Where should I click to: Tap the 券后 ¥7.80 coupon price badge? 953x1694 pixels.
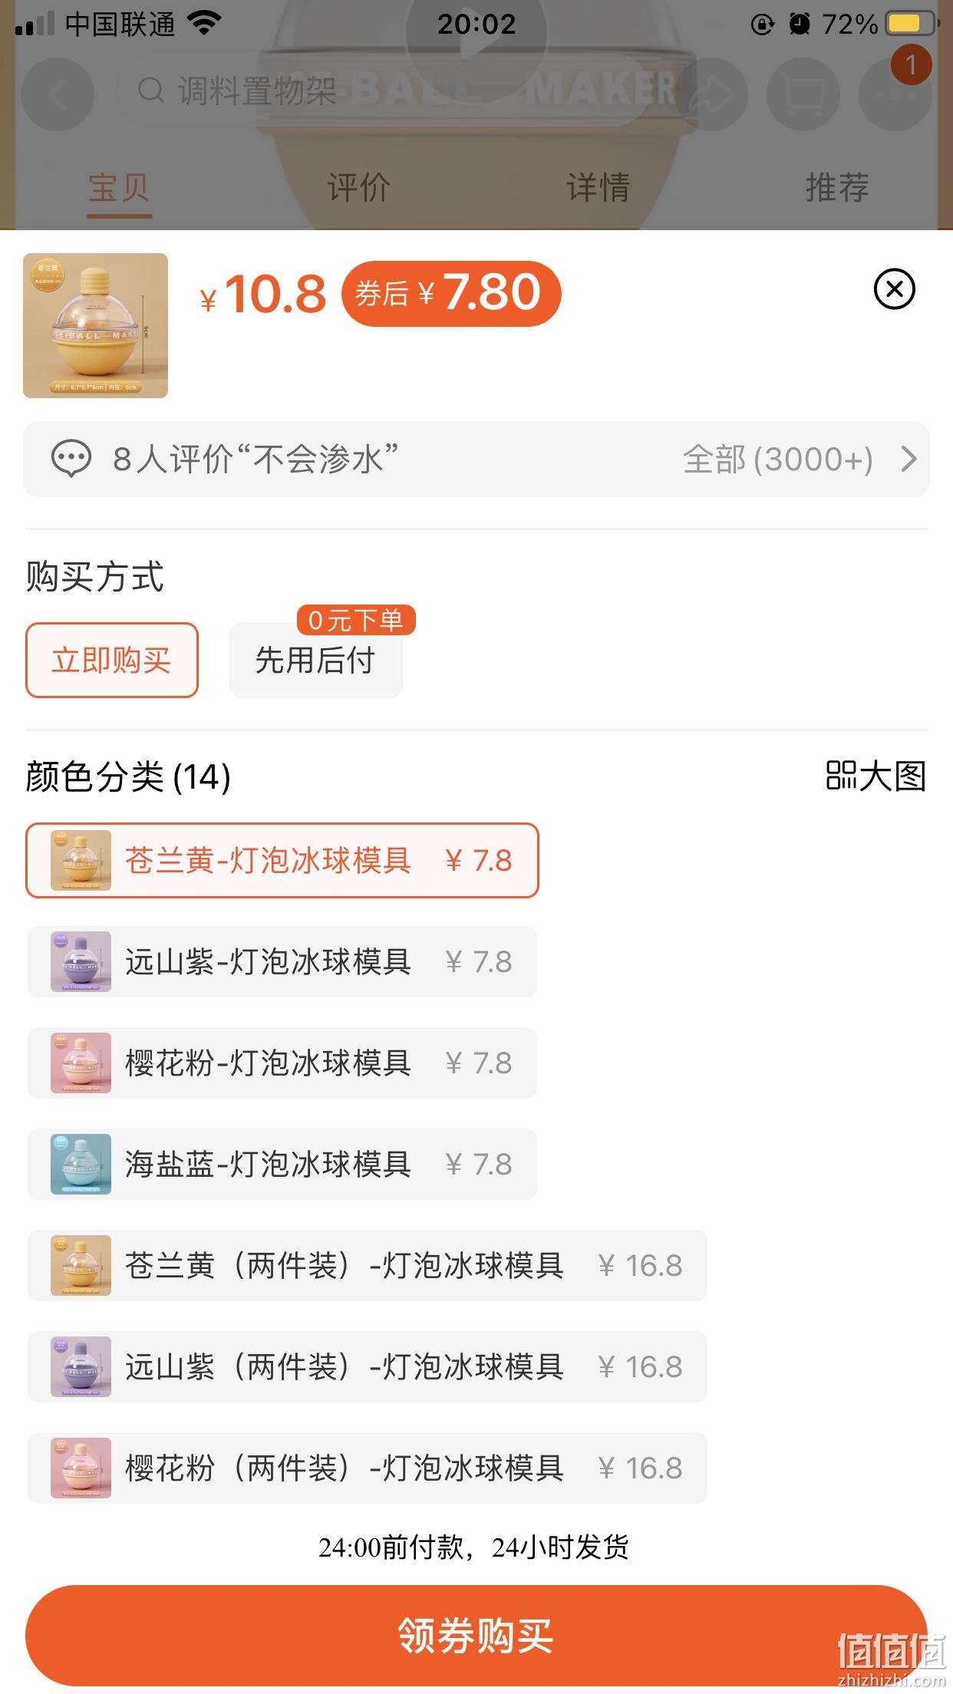point(451,293)
